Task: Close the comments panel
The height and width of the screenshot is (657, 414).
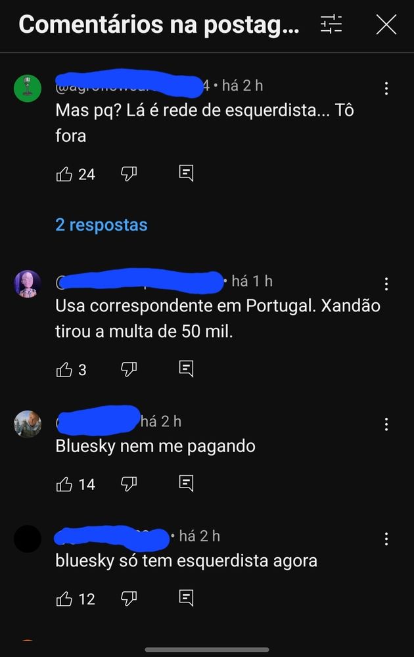Action: (x=386, y=24)
